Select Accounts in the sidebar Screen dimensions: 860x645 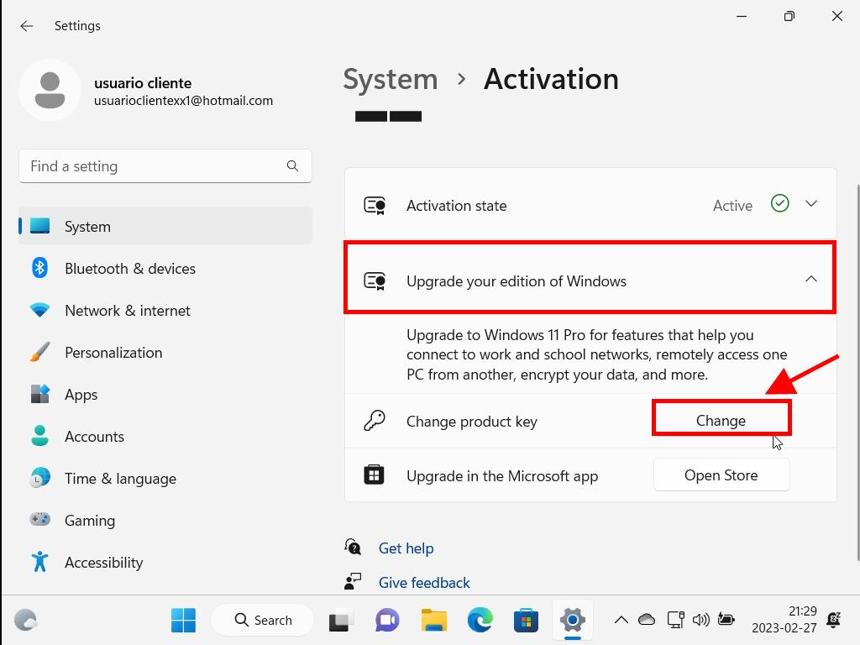94,437
